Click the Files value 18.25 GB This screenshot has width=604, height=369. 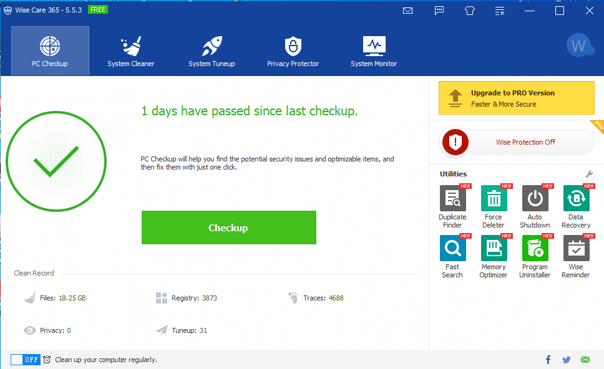pos(72,298)
